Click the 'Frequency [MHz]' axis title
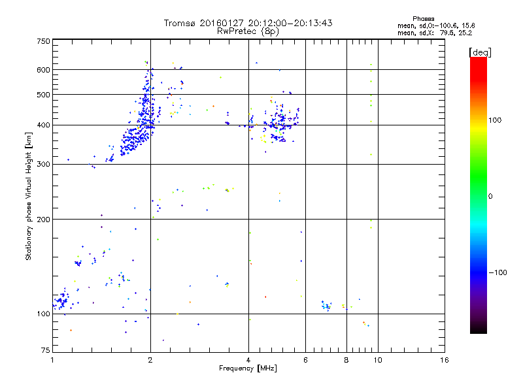 click(248, 368)
